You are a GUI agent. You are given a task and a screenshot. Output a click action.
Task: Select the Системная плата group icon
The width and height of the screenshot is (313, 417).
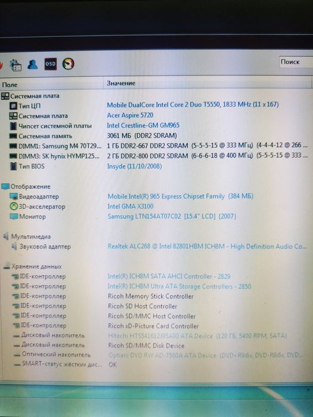[5, 96]
